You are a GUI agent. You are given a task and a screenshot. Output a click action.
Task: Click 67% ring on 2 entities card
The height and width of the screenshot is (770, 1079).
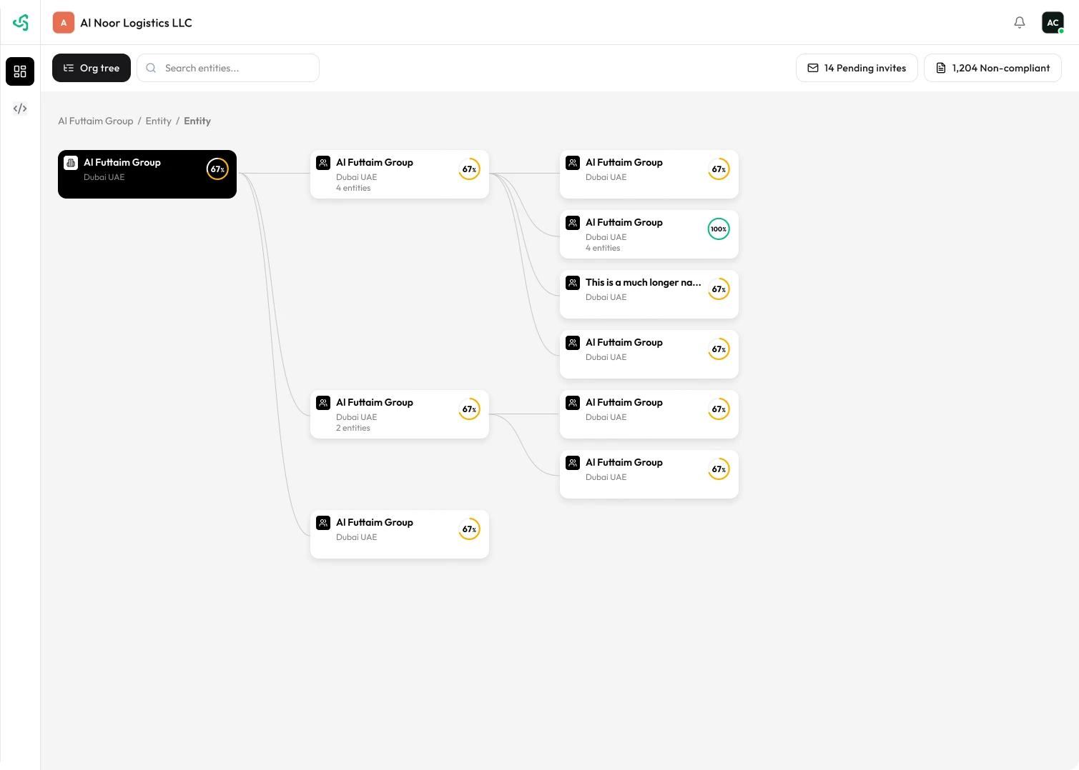[x=469, y=409]
